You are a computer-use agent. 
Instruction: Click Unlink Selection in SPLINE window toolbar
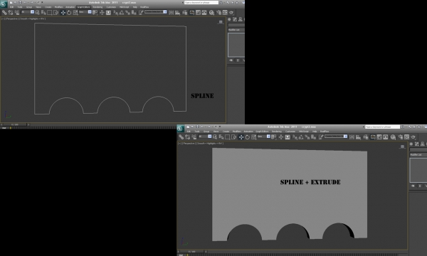pyautogui.click(x=11, y=12)
